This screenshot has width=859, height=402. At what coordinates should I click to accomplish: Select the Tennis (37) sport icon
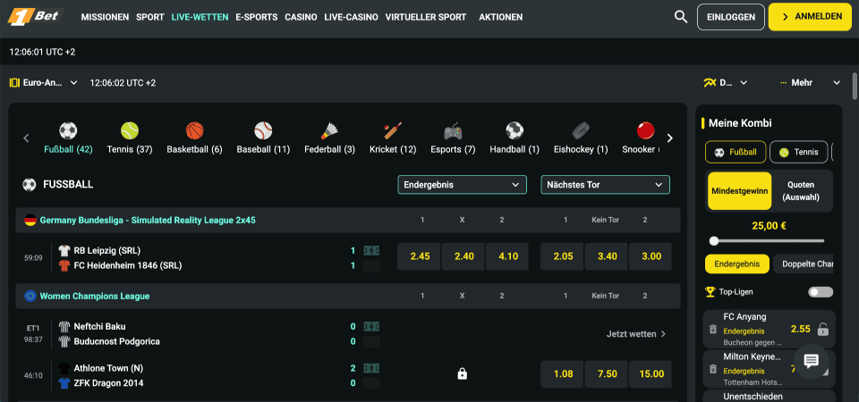pyautogui.click(x=130, y=130)
